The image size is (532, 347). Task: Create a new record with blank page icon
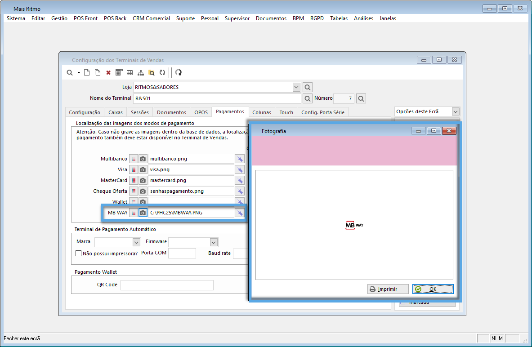87,72
